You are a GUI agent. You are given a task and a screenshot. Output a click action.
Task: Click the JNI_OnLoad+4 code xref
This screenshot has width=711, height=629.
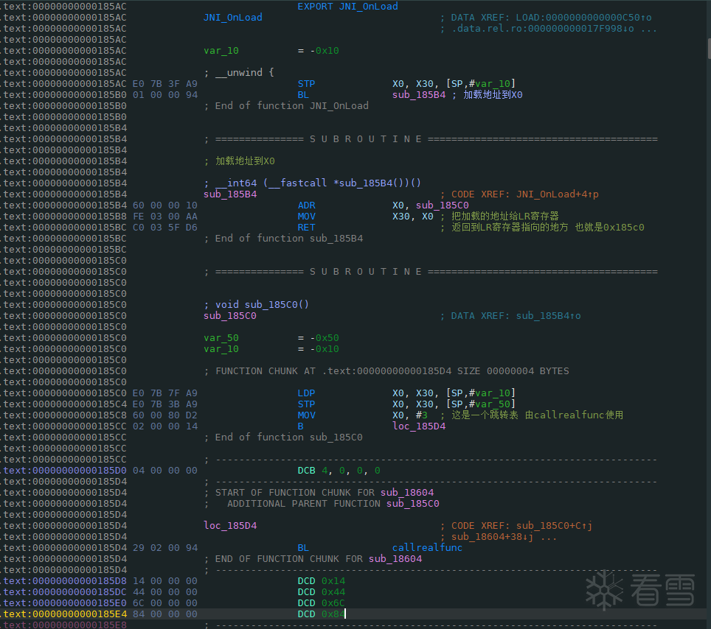[x=558, y=194]
